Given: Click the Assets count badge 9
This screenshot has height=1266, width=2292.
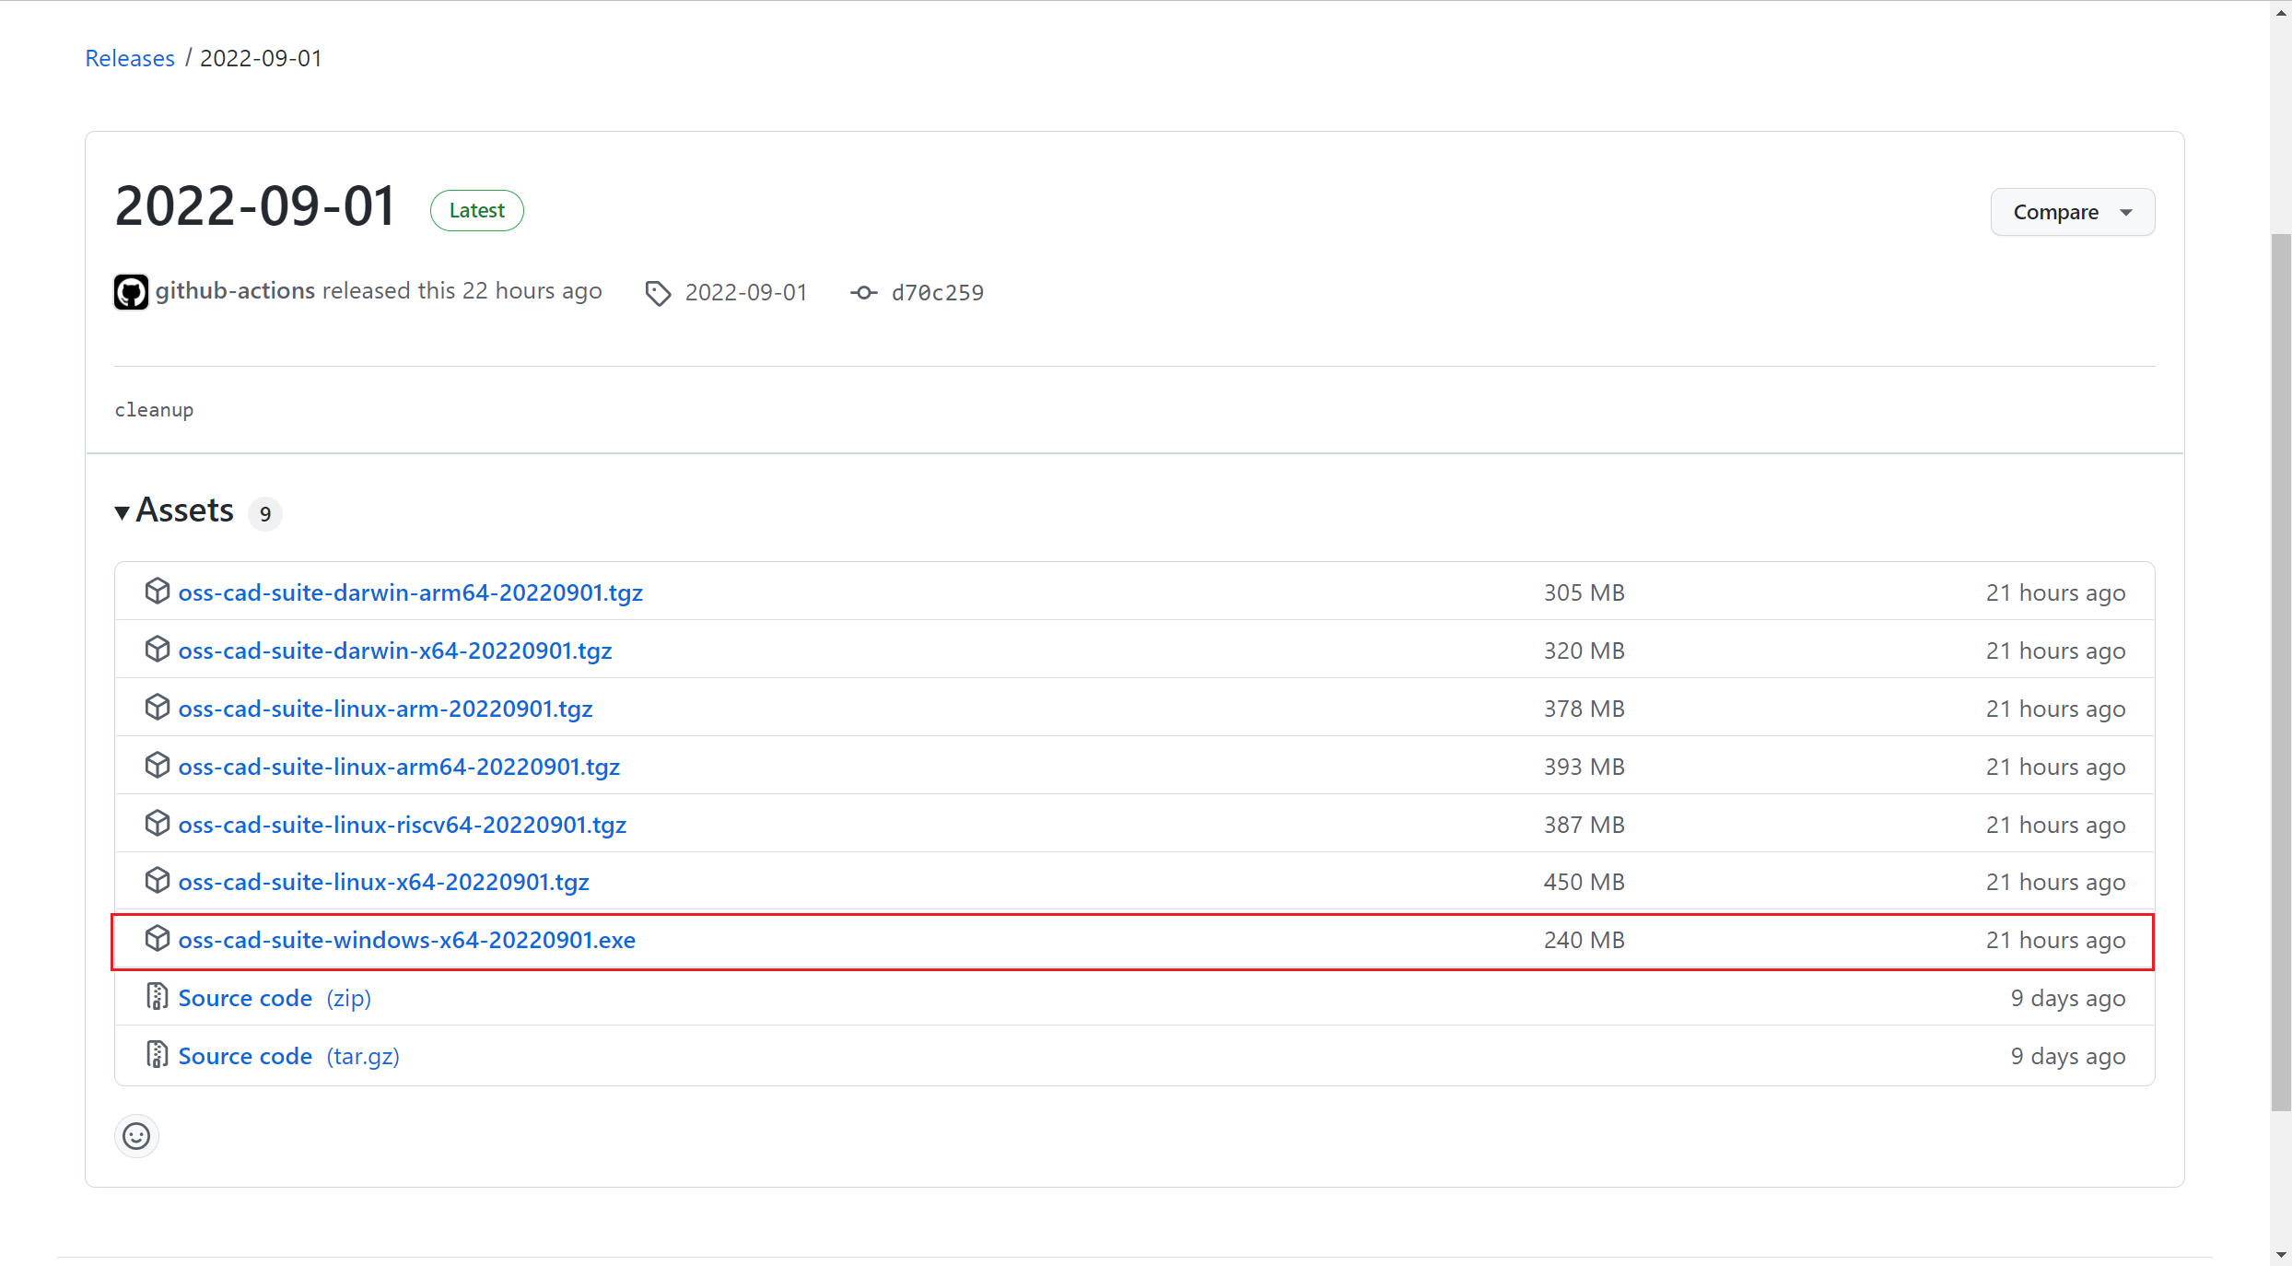Looking at the screenshot, I should [x=265, y=513].
